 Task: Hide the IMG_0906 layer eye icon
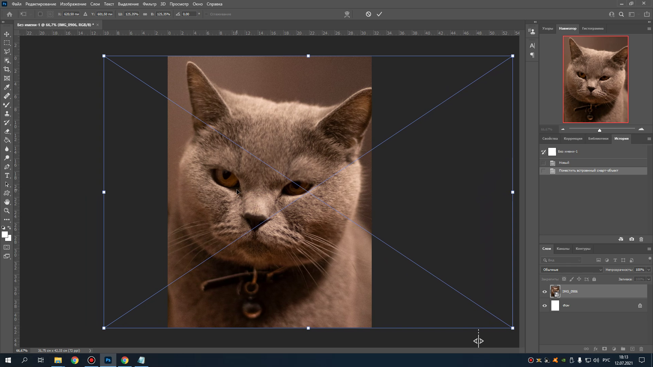tap(545, 292)
